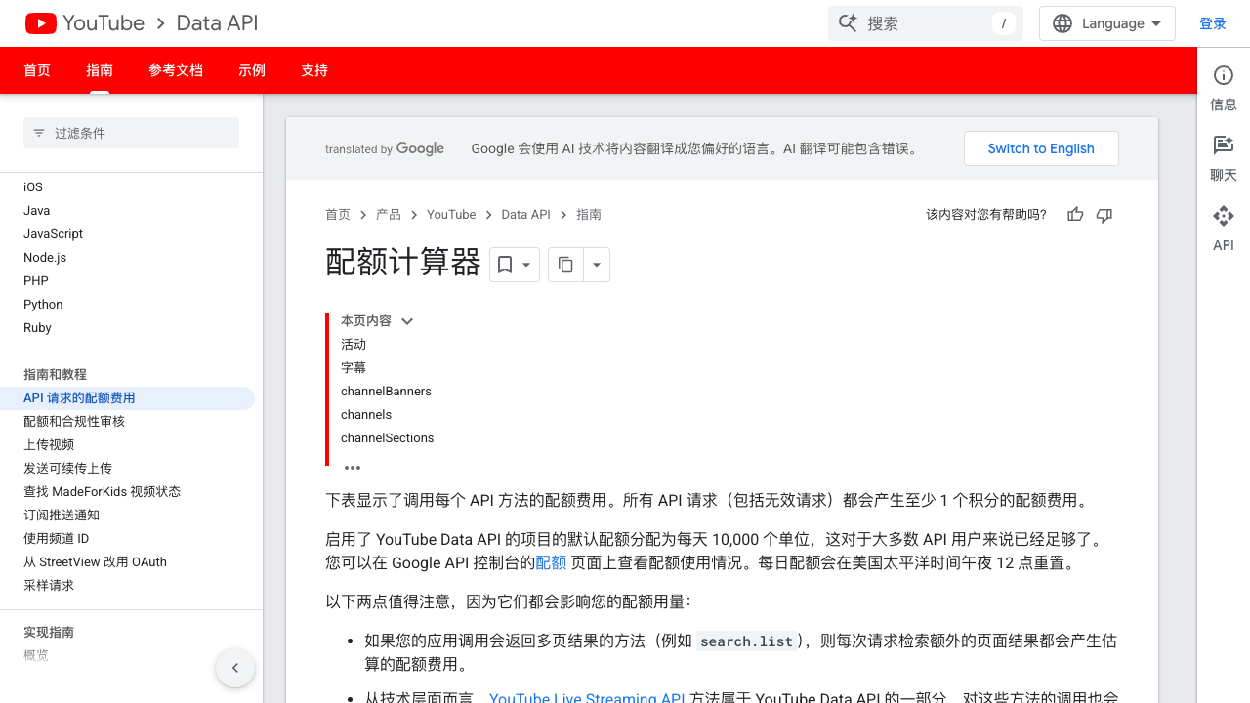1250x703 pixels.
Task: Click the search sparkle icon
Action: [x=847, y=23]
